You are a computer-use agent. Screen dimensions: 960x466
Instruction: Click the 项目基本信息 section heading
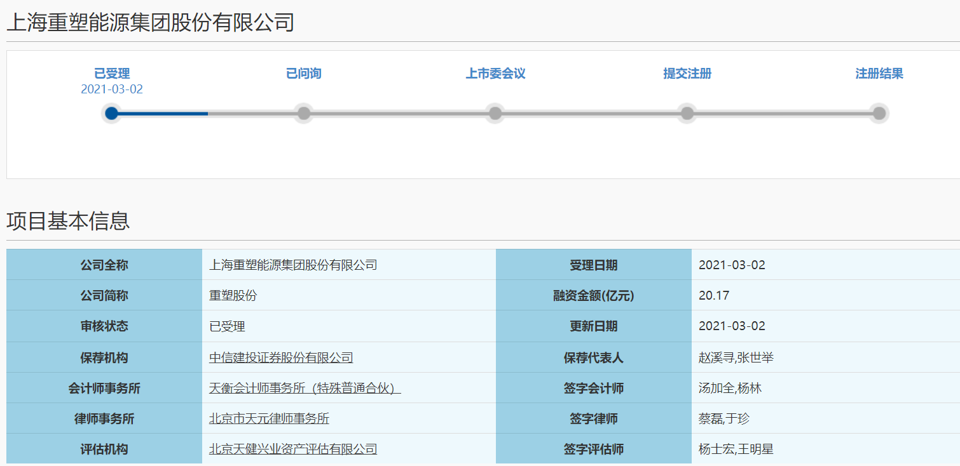tap(68, 221)
